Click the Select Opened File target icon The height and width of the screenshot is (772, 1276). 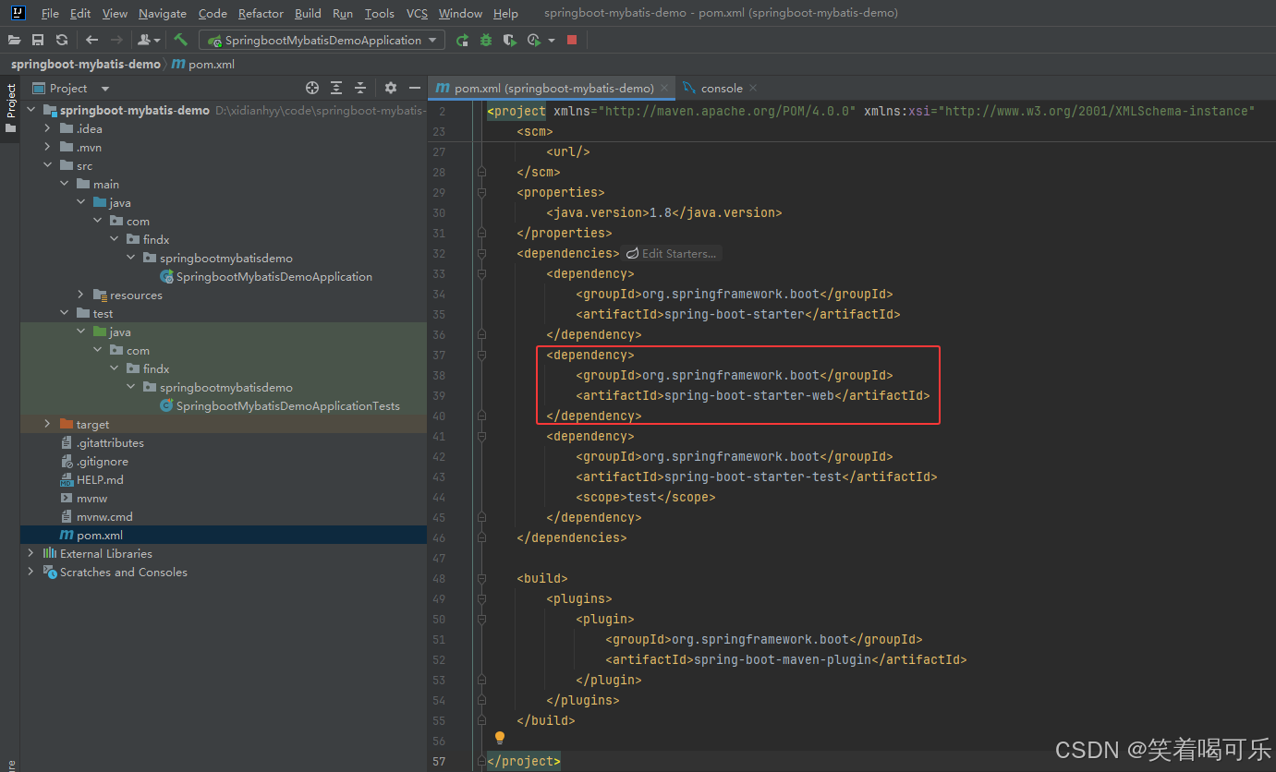312,88
